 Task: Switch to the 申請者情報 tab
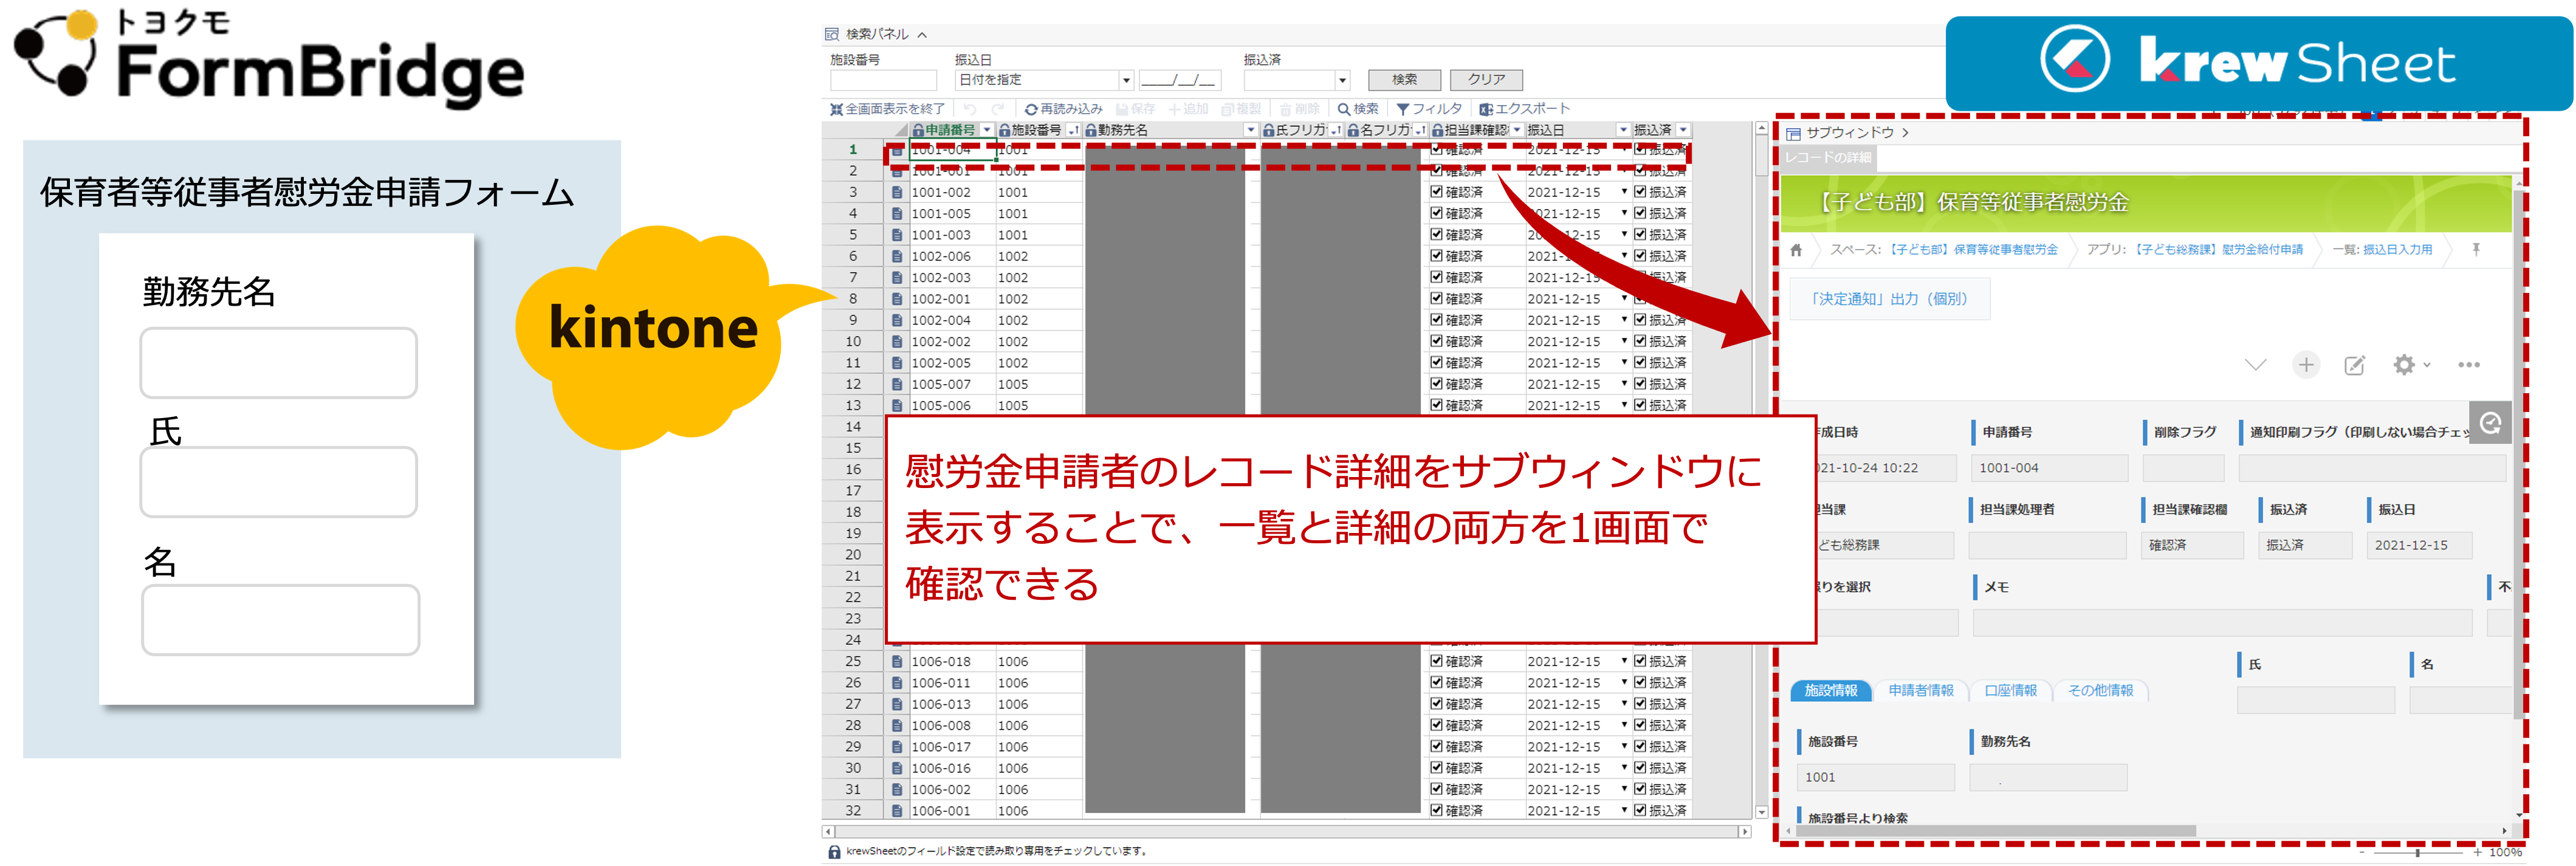pyautogui.click(x=1920, y=691)
